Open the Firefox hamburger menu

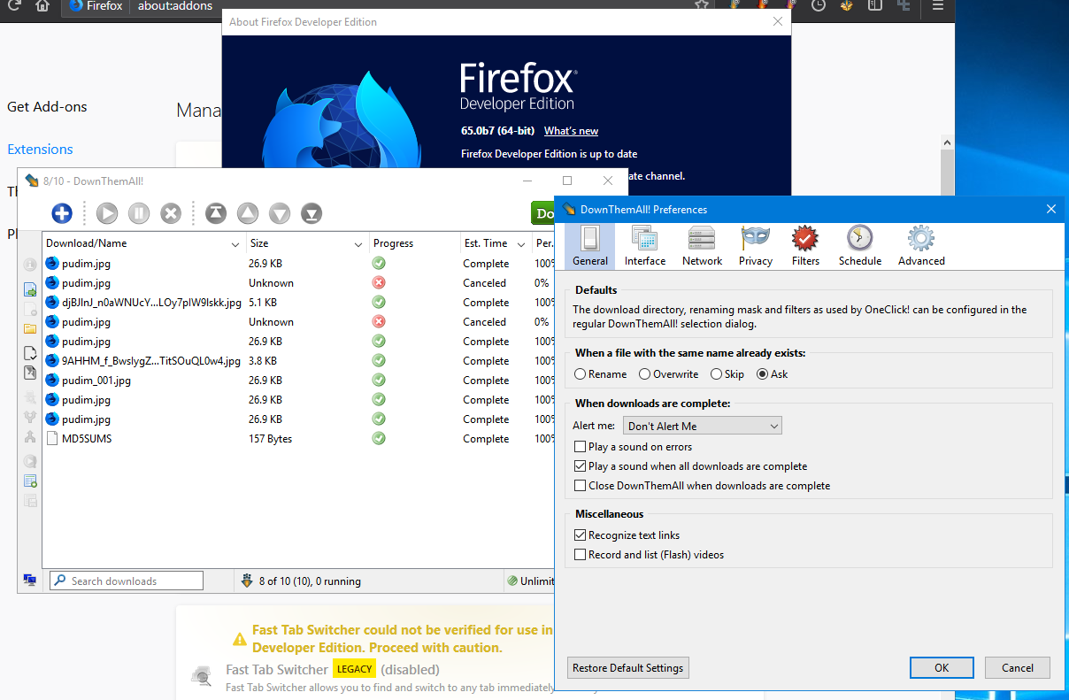(x=937, y=6)
